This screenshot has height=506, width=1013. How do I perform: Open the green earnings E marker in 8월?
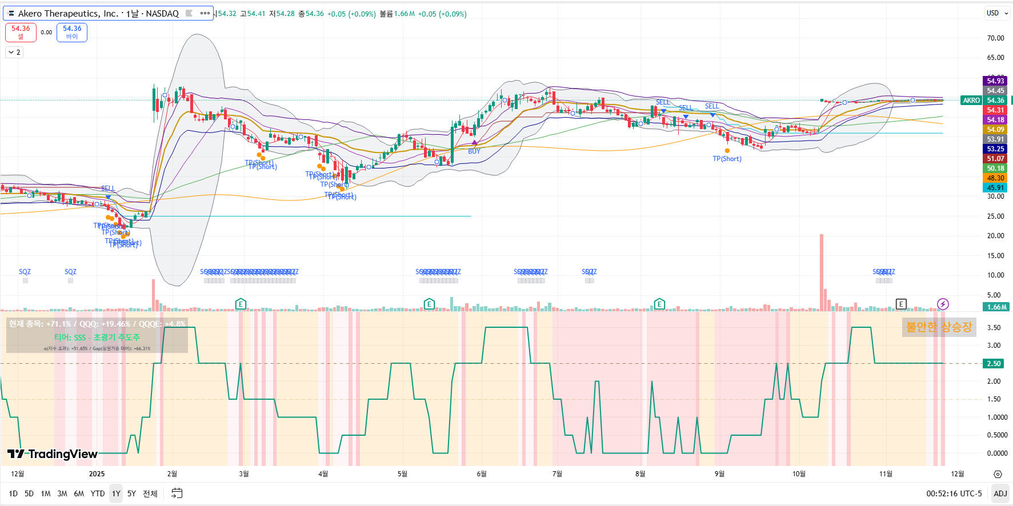659,304
